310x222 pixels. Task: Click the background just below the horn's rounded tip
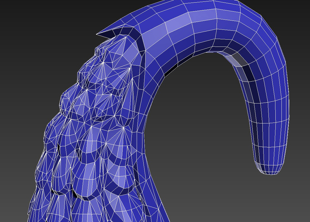click(x=270, y=185)
